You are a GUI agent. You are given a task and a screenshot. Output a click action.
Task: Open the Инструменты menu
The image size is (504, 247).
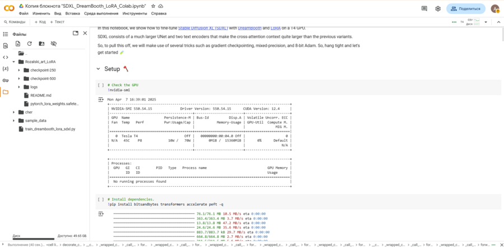coord(135,13)
